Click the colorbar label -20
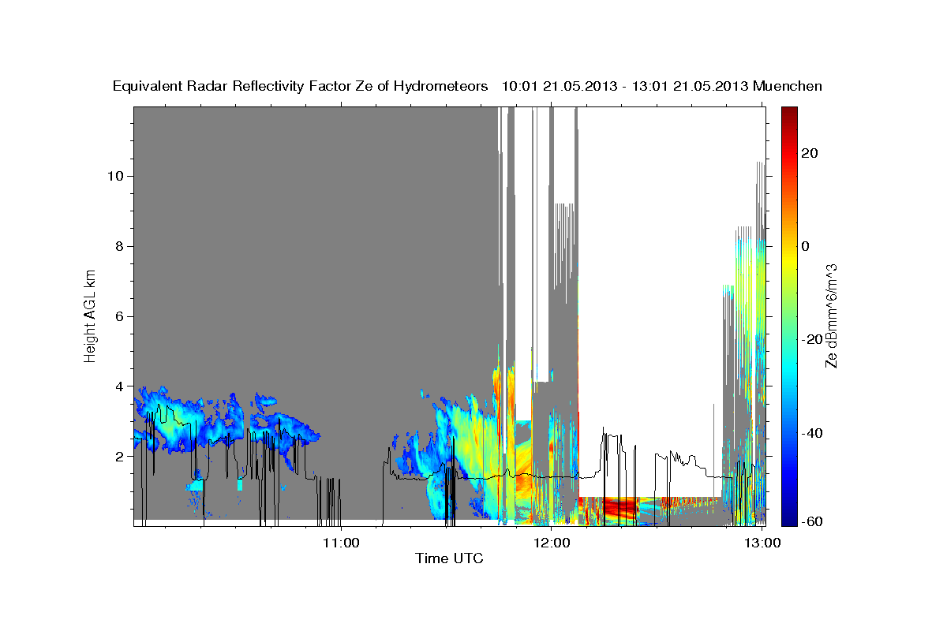Image resolution: width=947 pixels, height=631 pixels. click(812, 339)
